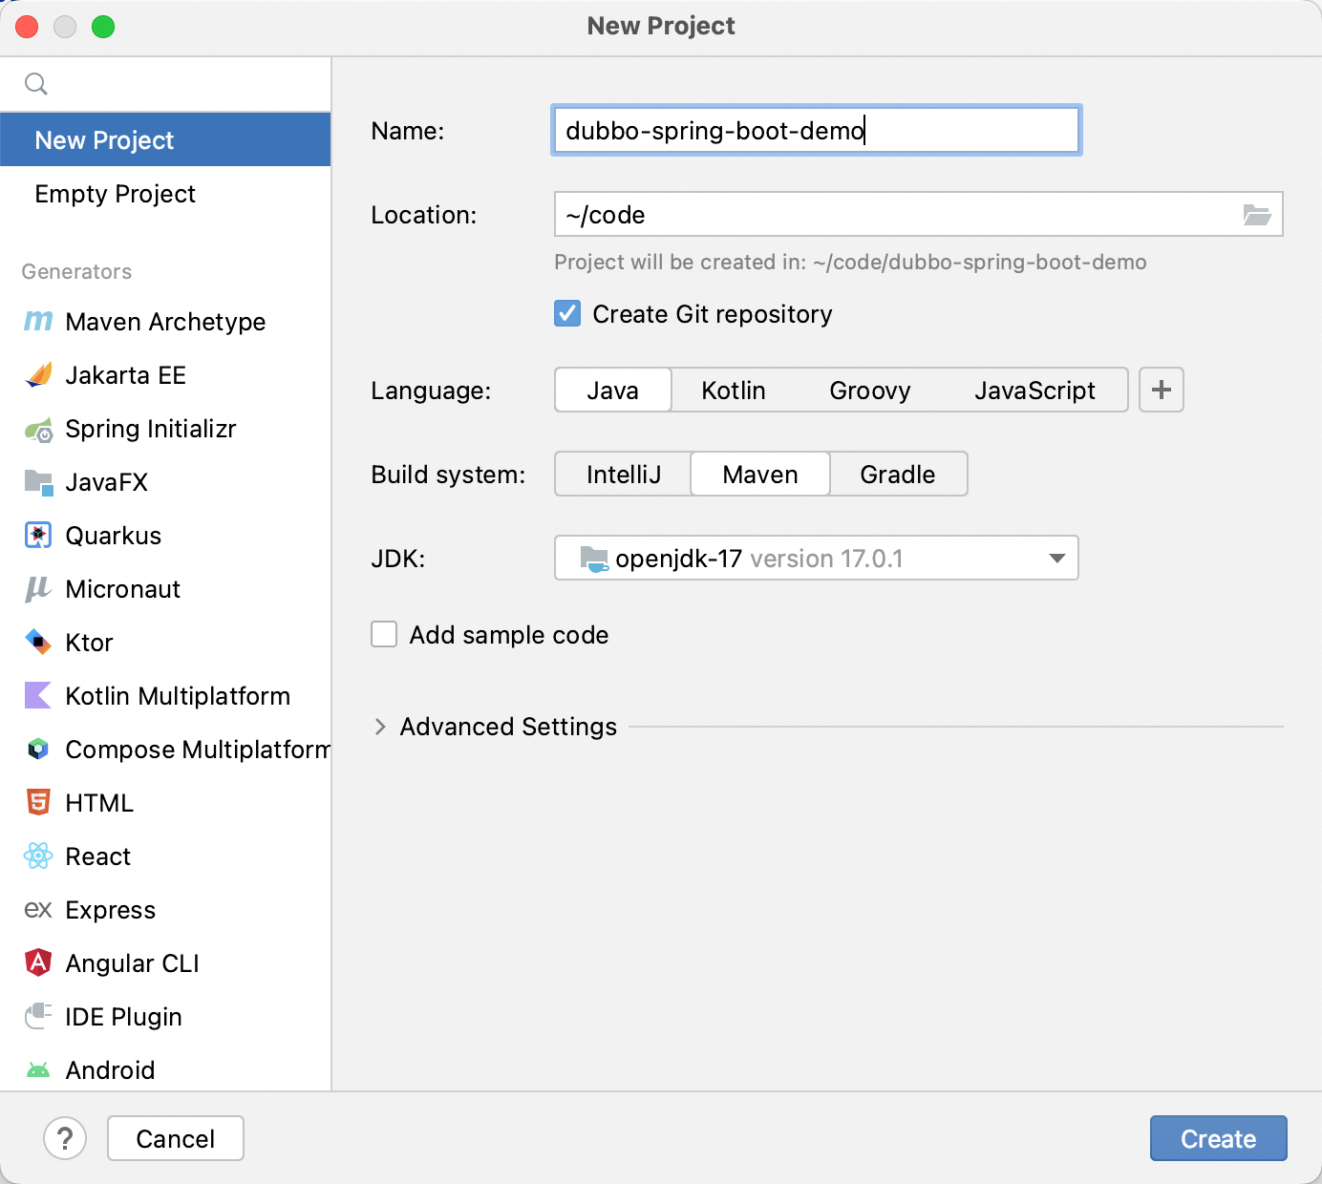Click the Angular CLI icon
The height and width of the screenshot is (1184, 1322).
pos(38,963)
